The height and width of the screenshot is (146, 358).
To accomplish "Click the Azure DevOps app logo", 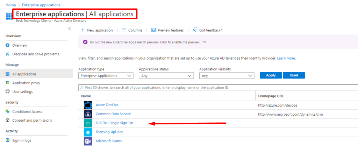I will (88, 105).
